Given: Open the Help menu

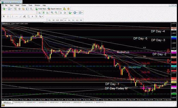Looking at the screenshot, I should tap(44, 5).
